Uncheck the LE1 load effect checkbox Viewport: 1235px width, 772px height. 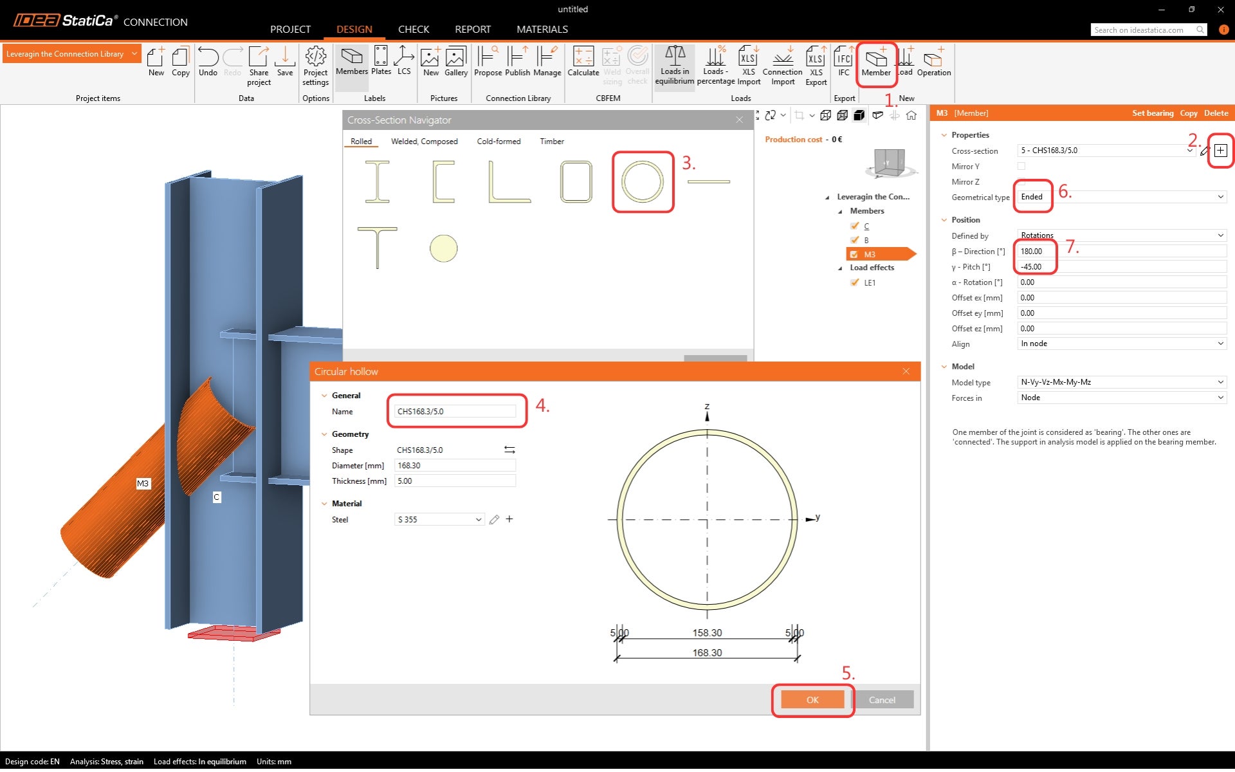click(x=855, y=282)
